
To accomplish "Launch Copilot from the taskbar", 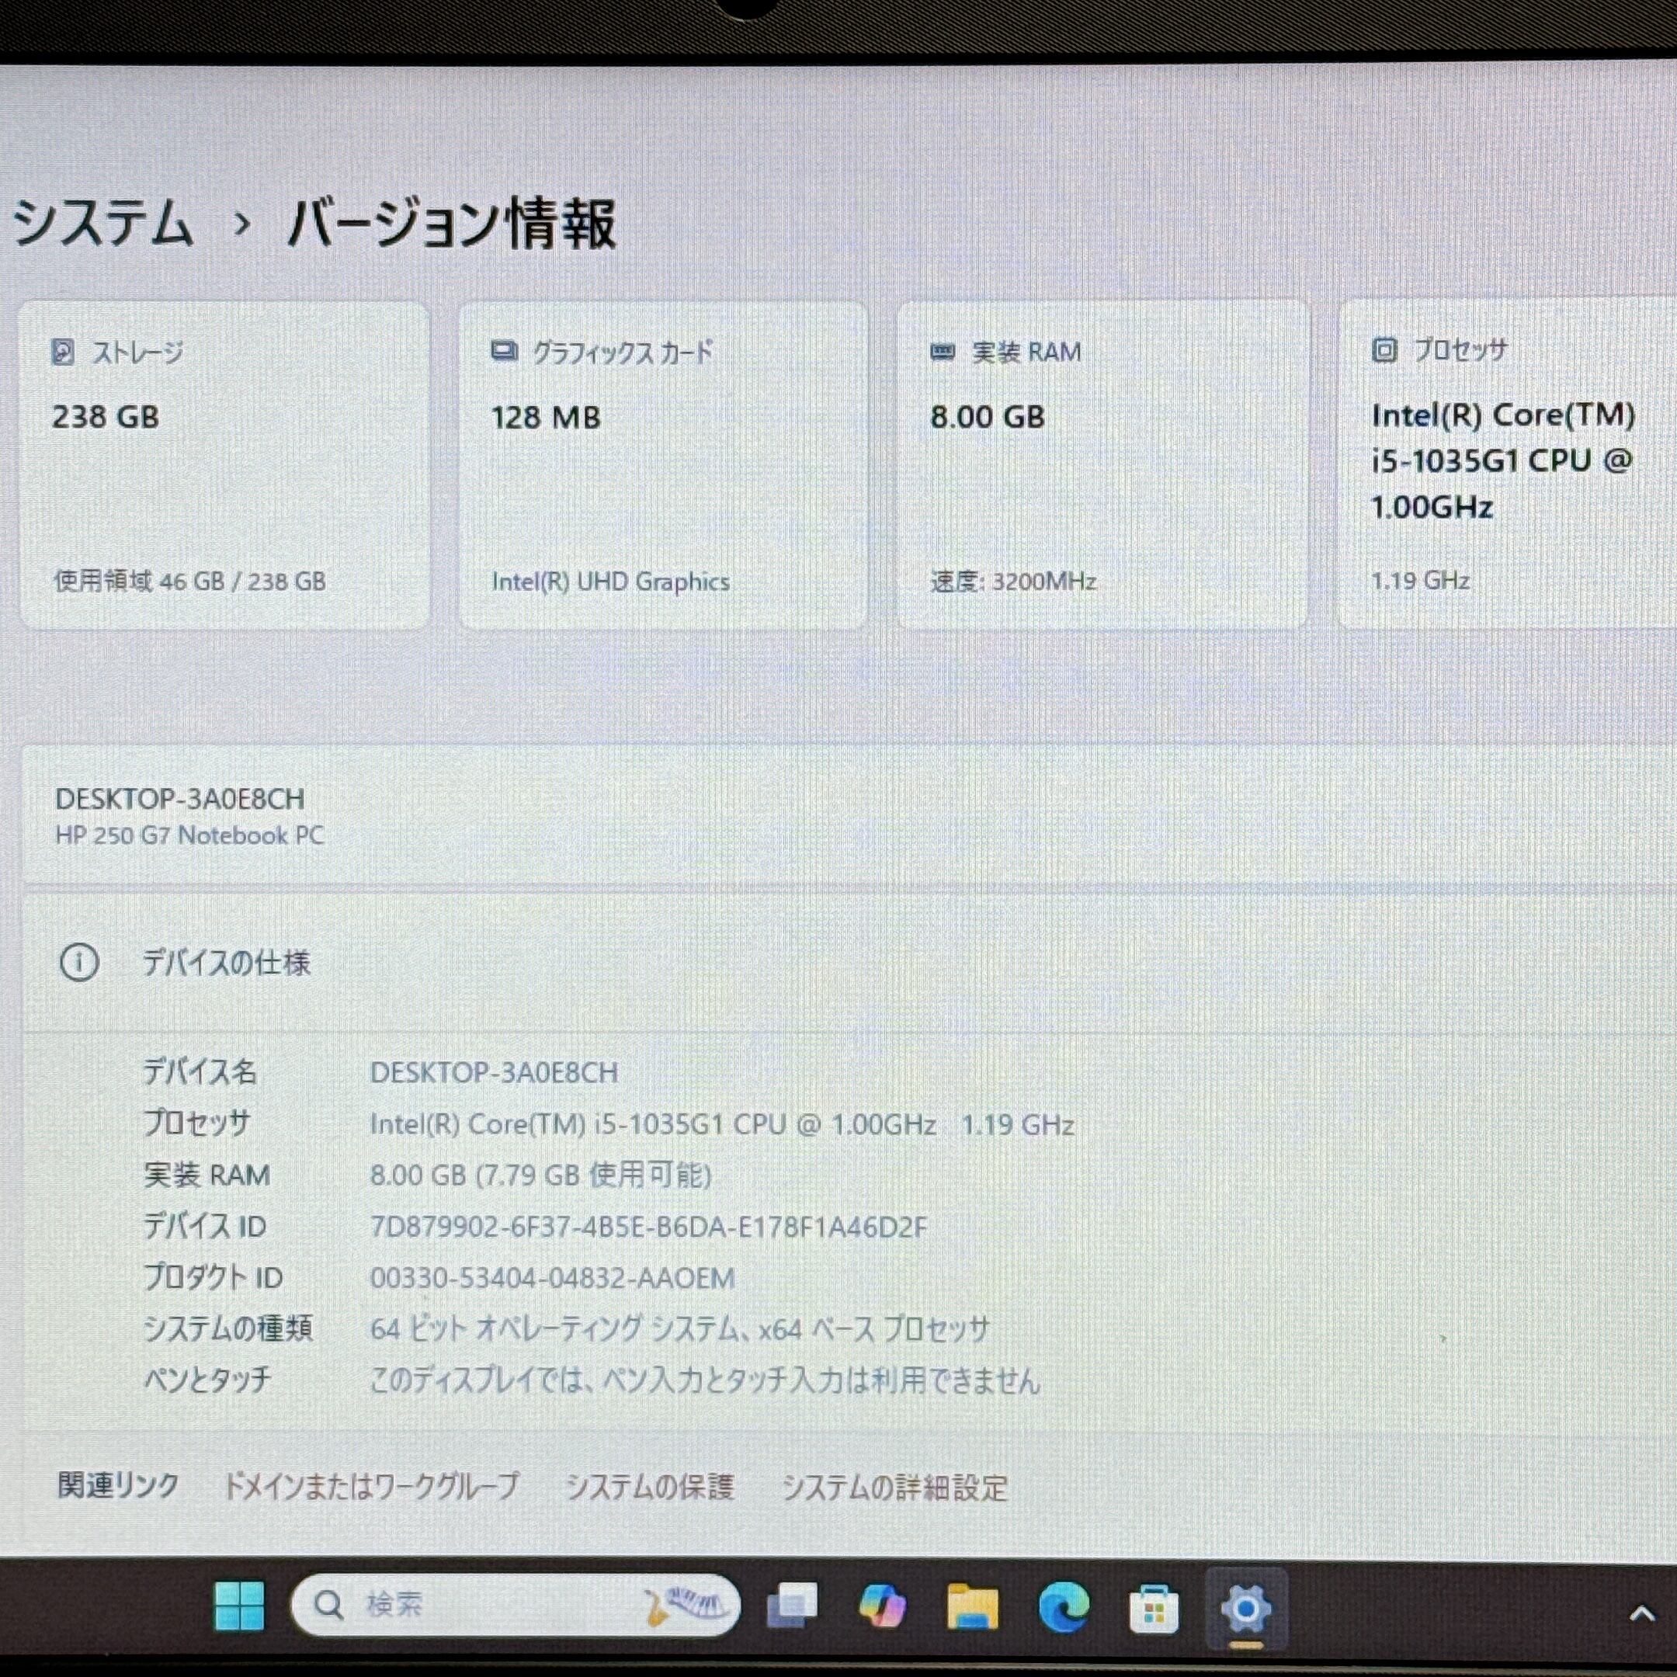I will [882, 1606].
